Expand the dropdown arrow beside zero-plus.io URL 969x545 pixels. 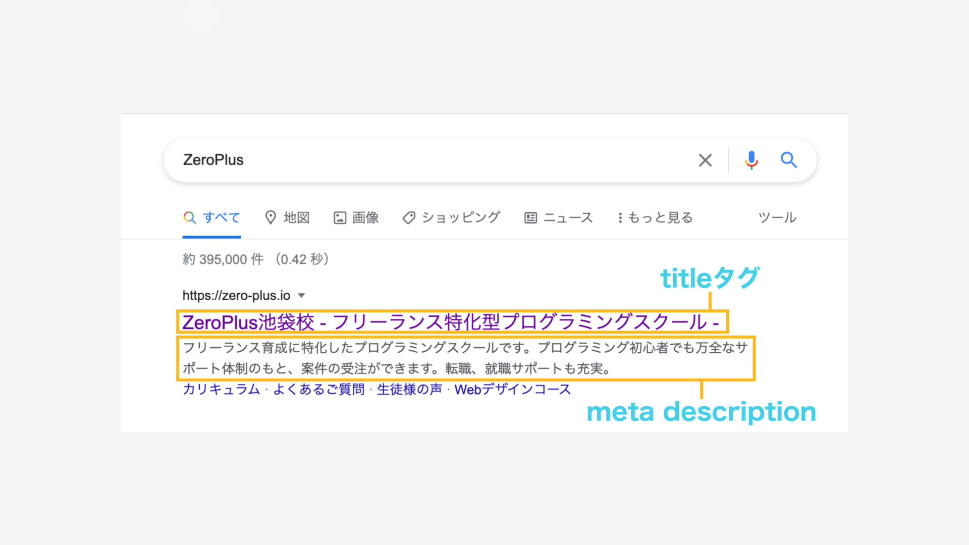click(301, 296)
